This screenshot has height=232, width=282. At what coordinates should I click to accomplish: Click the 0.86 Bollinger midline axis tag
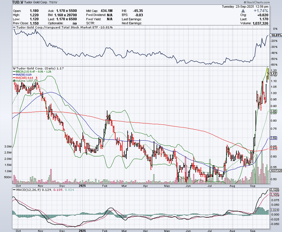273,111
